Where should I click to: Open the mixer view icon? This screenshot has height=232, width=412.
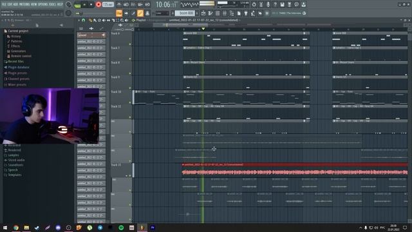coord(225,13)
